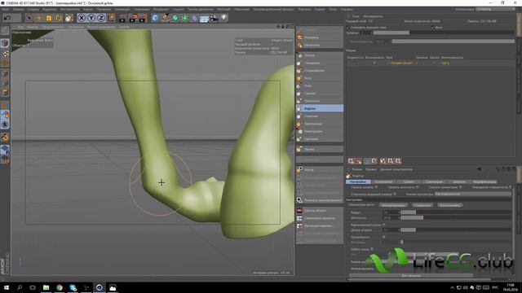Click the Floor environment icon
Viewport: 522px width, 293px height.
(204, 18)
